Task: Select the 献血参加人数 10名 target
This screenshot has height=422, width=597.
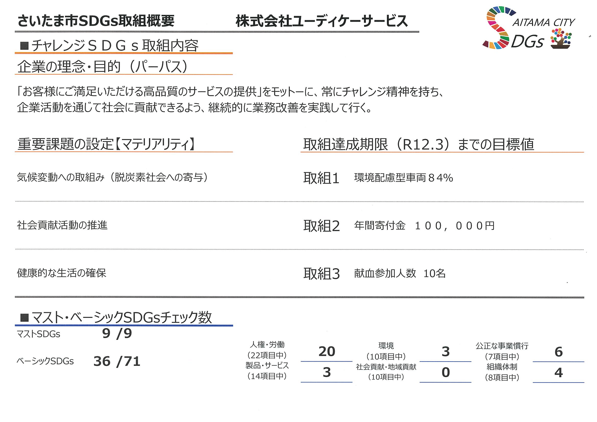Action: [x=400, y=273]
